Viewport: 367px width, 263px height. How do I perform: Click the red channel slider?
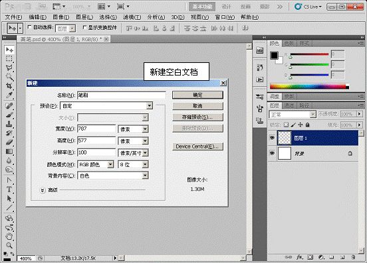pos(309,54)
